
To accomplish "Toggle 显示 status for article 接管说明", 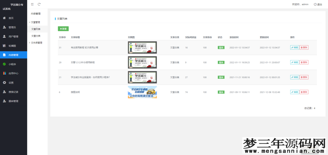I will pyautogui.click(x=221, y=92).
